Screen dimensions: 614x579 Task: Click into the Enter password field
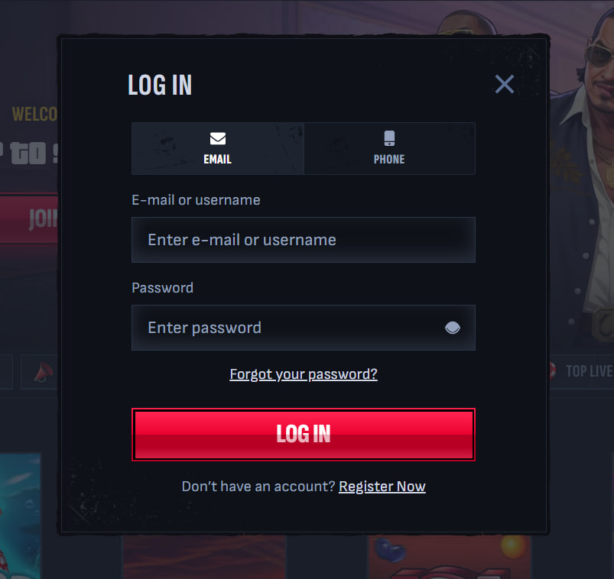(x=304, y=328)
